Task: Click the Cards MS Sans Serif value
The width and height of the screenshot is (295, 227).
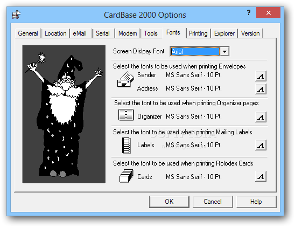Action: coord(194,177)
